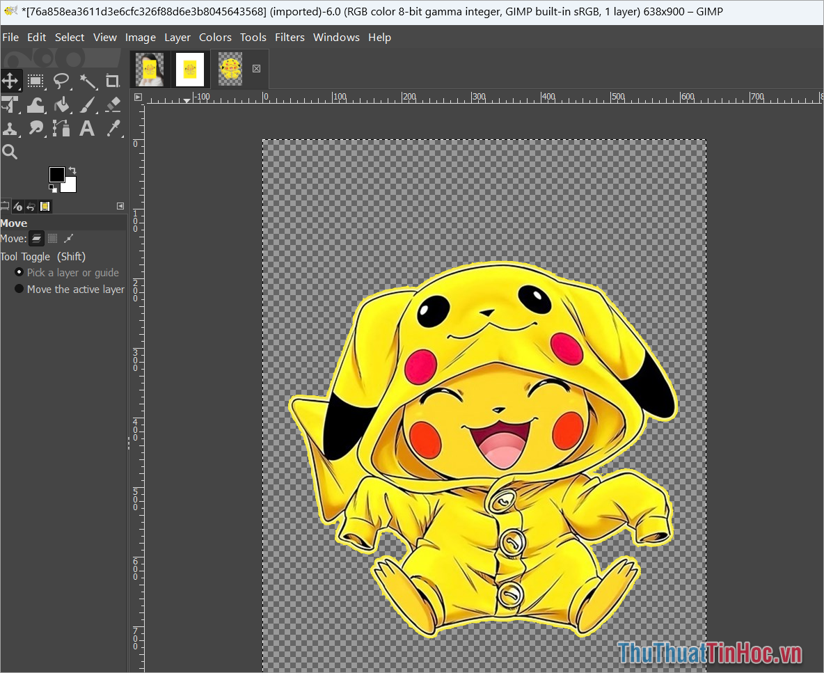Select the Crop tool
The width and height of the screenshot is (824, 673).
pyautogui.click(x=113, y=81)
